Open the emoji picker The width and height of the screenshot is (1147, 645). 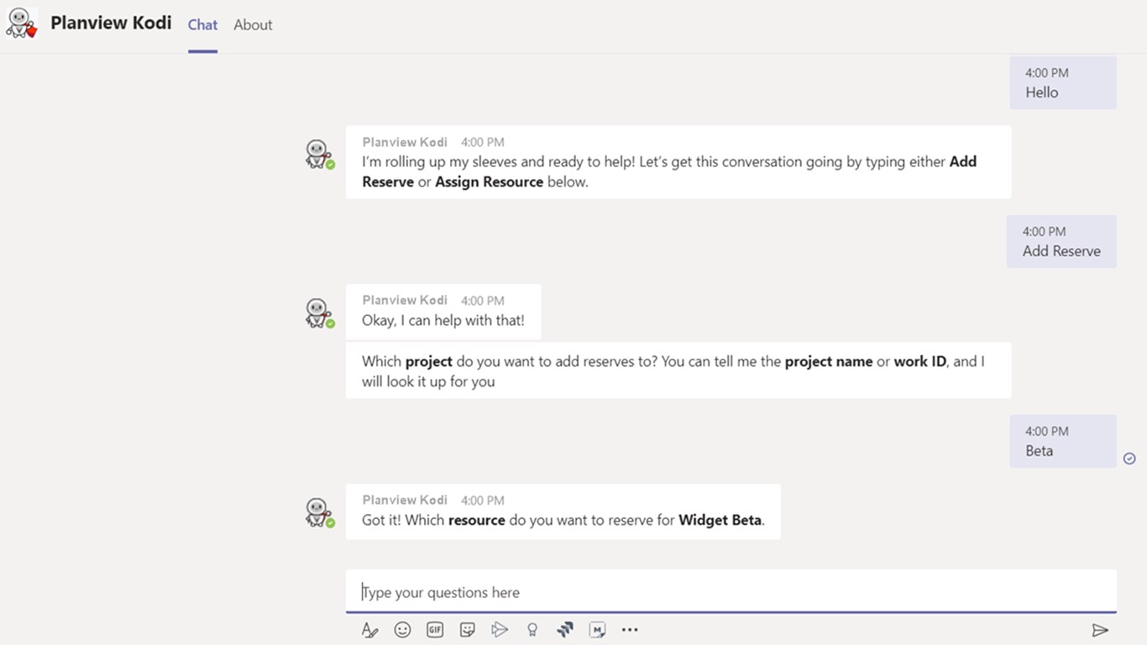pos(402,630)
